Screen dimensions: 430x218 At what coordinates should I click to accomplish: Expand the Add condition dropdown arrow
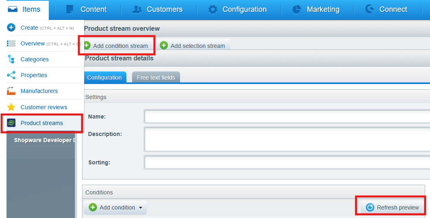coord(140,207)
